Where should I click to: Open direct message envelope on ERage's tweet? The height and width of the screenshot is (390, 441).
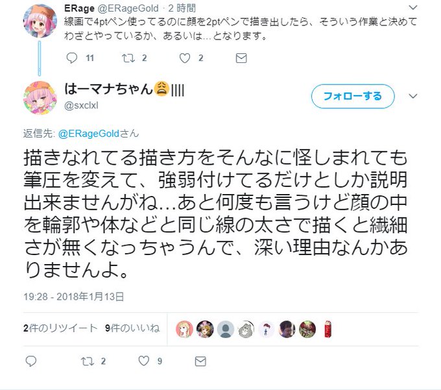point(241,58)
